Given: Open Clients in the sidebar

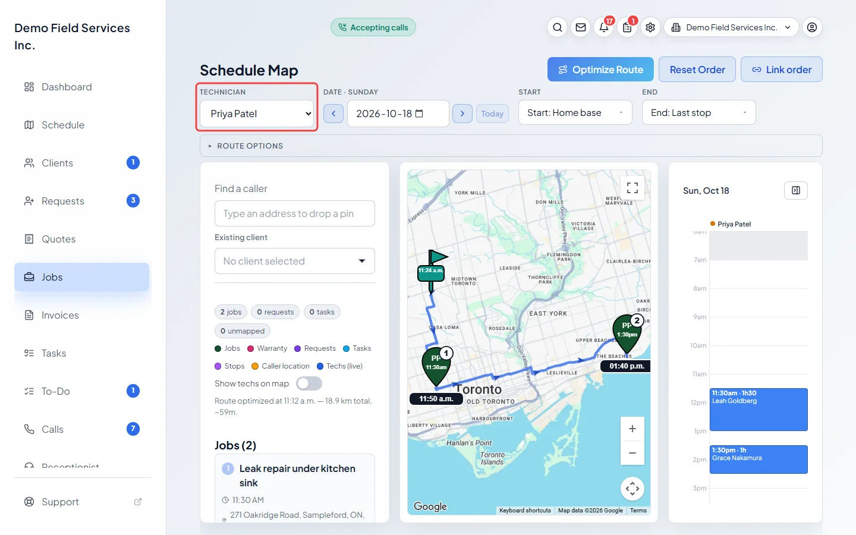Looking at the screenshot, I should click(x=82, y=163).
